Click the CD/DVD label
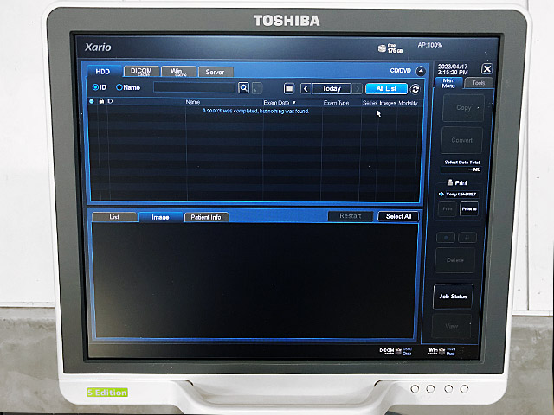 click(x=400, y=71)
